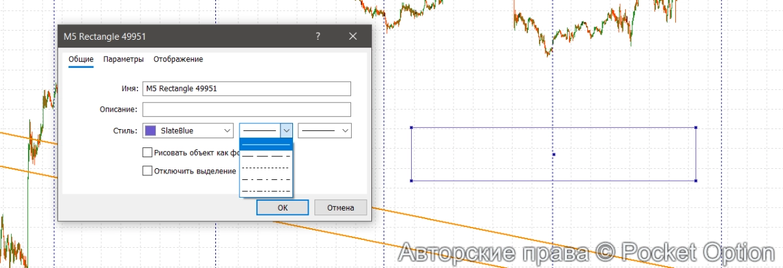Select the short-dash line style option

point(266,168)
